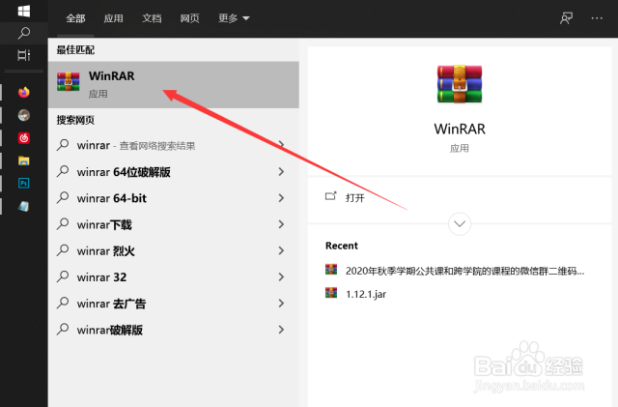Expand arrow for winrar 32
The image size is (618, 407).
[281, 277]
